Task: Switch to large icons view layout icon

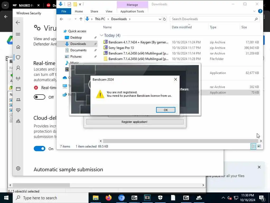Action: [x=259, y=146]
